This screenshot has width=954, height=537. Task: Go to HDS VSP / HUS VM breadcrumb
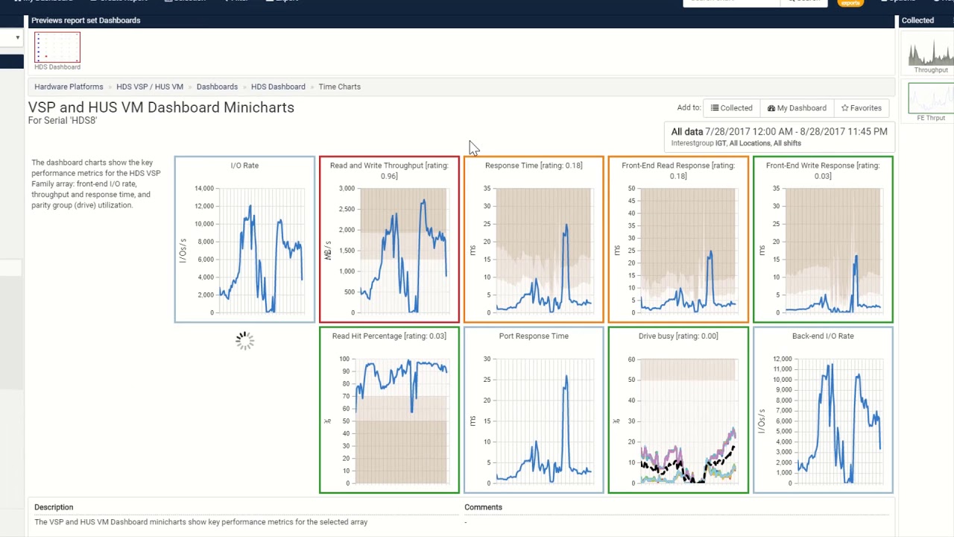coord(150,87)
